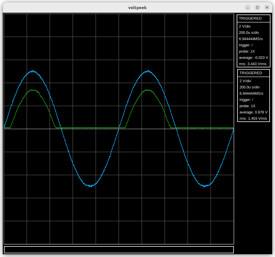This screenshot has width=275, height=257.
Task: Click inside the command input bar at the bottom
Action: [118, 249]
